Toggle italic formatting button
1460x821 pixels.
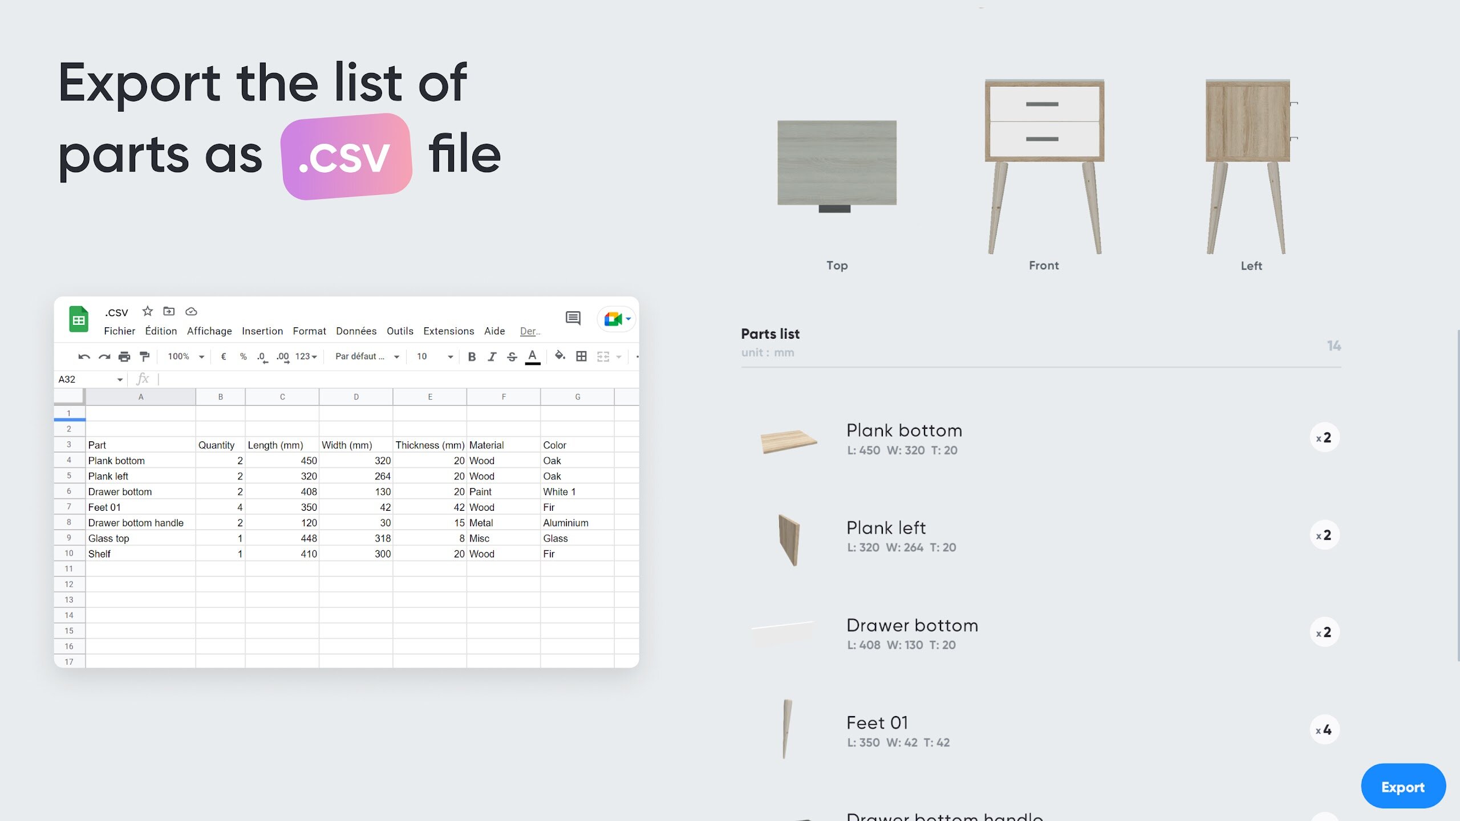tap(492, 357)
